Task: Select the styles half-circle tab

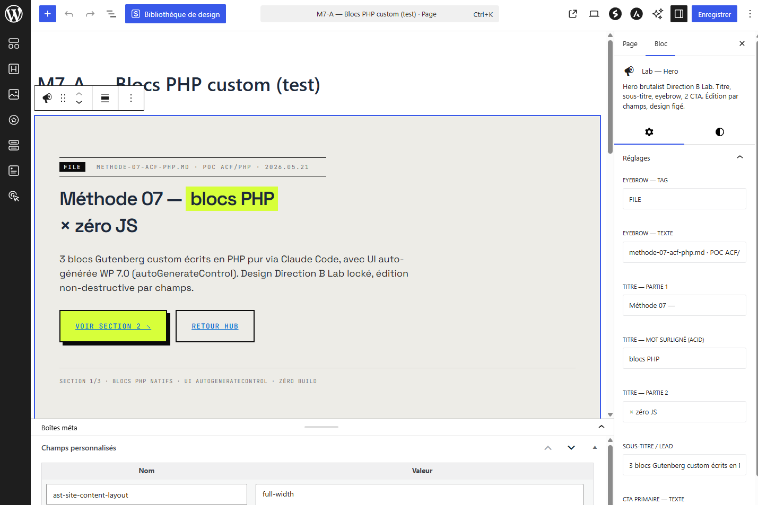Action: [x=720, y=132]
